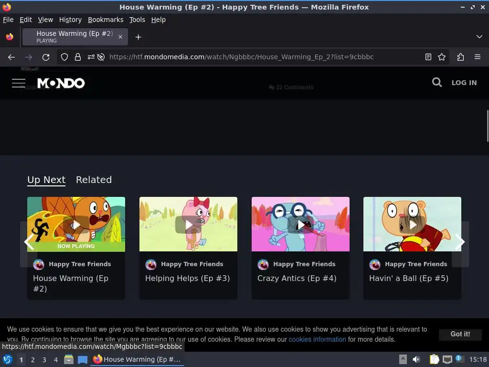Open the Tools menu

137,20
